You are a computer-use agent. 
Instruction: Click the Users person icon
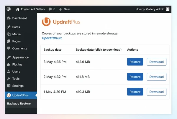[9, 72]
